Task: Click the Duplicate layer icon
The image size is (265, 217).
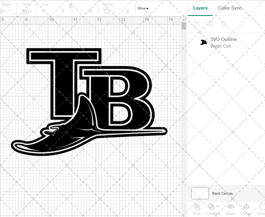Action: point(210,24)
